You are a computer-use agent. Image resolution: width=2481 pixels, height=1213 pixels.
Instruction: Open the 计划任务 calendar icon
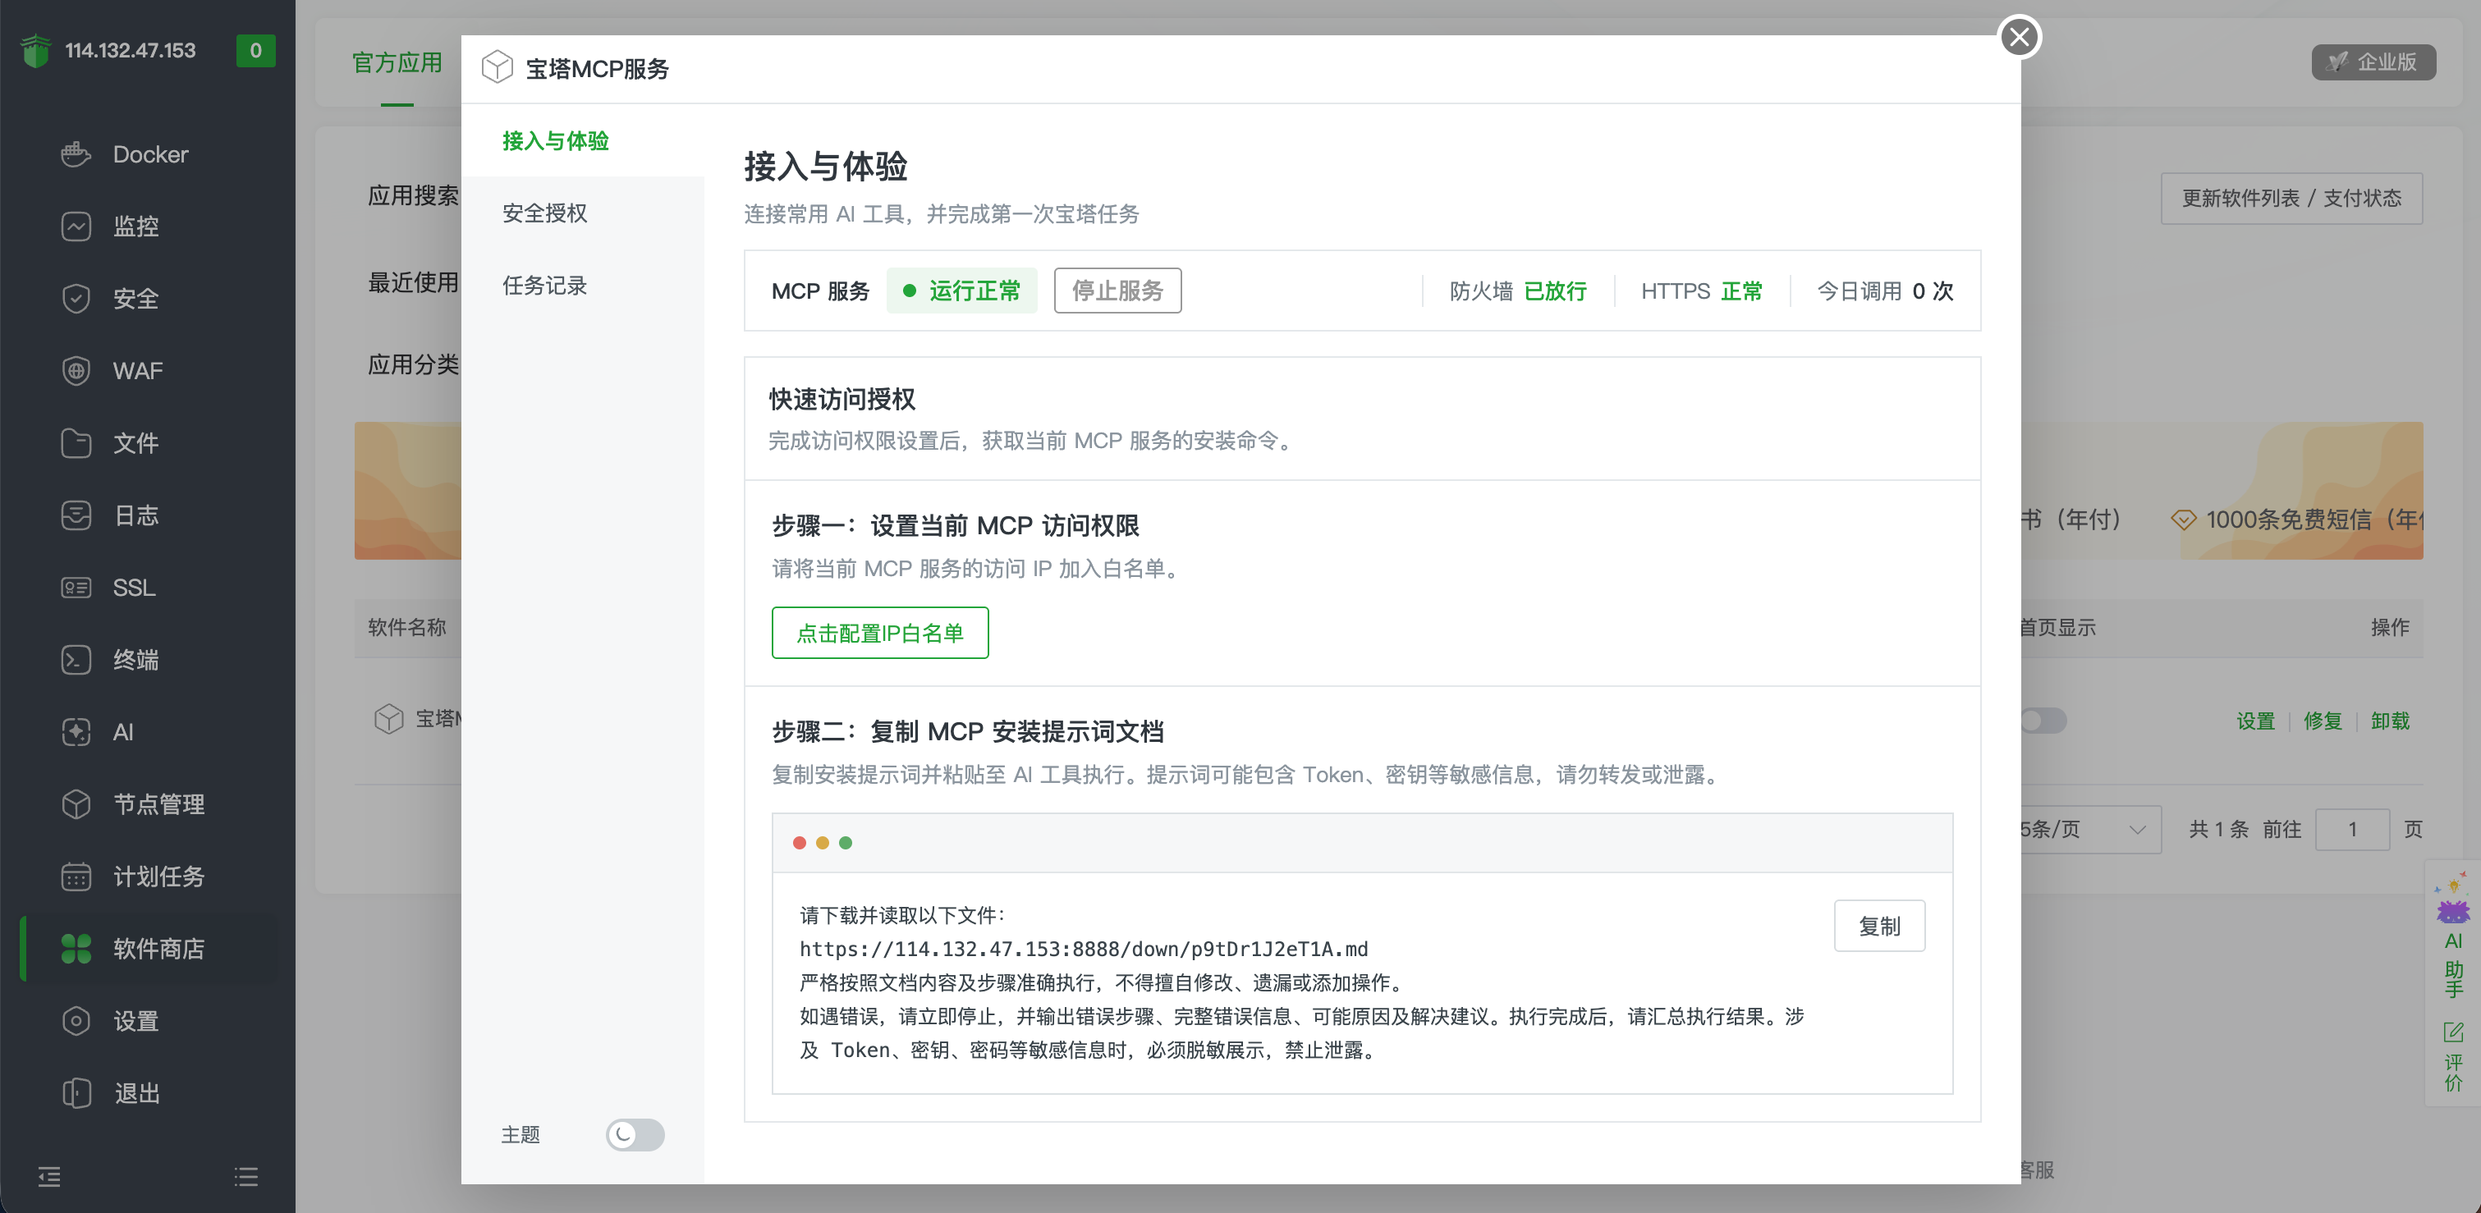tap(76, 876)
